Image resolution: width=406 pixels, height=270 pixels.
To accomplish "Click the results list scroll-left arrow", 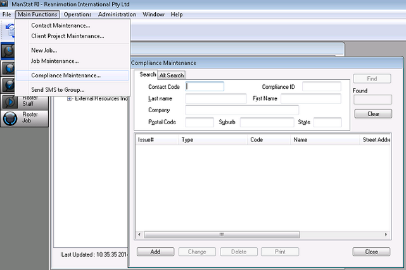I will click(139, 234).
